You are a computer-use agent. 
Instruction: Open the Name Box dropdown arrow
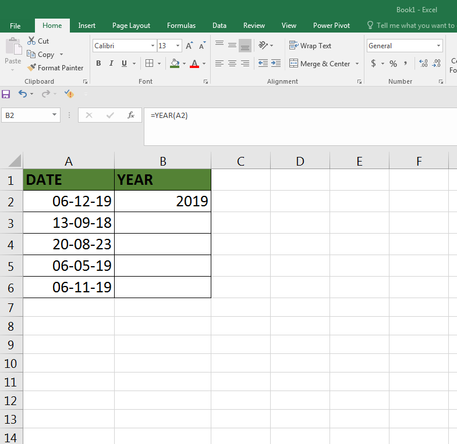point(54,115)
